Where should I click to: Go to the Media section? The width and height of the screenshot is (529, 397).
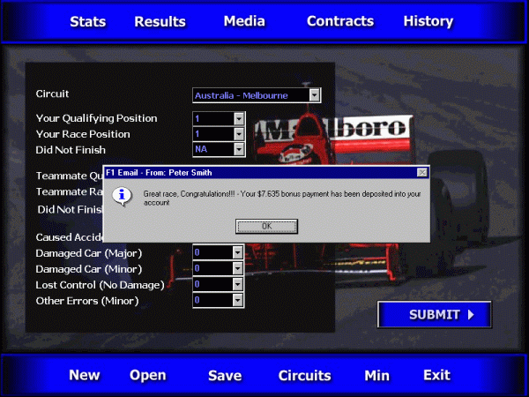(244, 21)
